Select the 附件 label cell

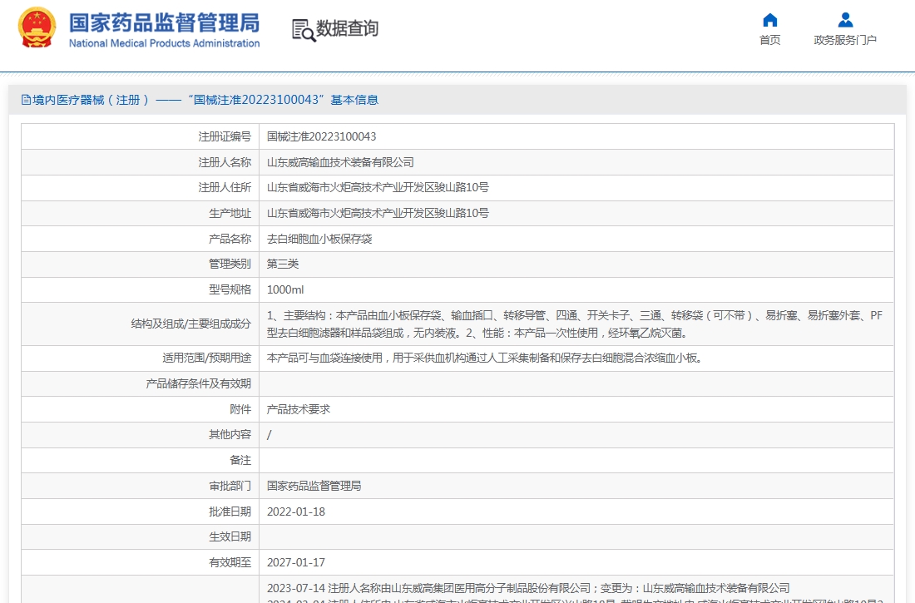(141, 409)
